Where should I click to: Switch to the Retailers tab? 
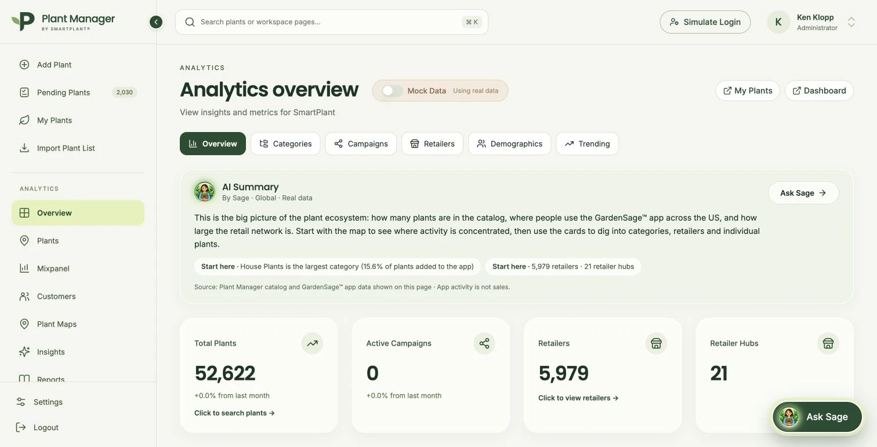pyautogui.click(x=432, y=144)
